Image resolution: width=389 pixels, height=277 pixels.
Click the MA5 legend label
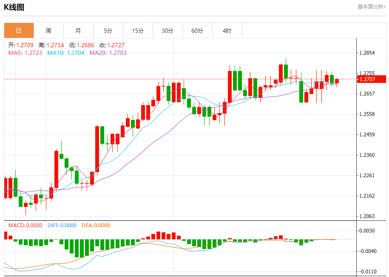point(26,53)
